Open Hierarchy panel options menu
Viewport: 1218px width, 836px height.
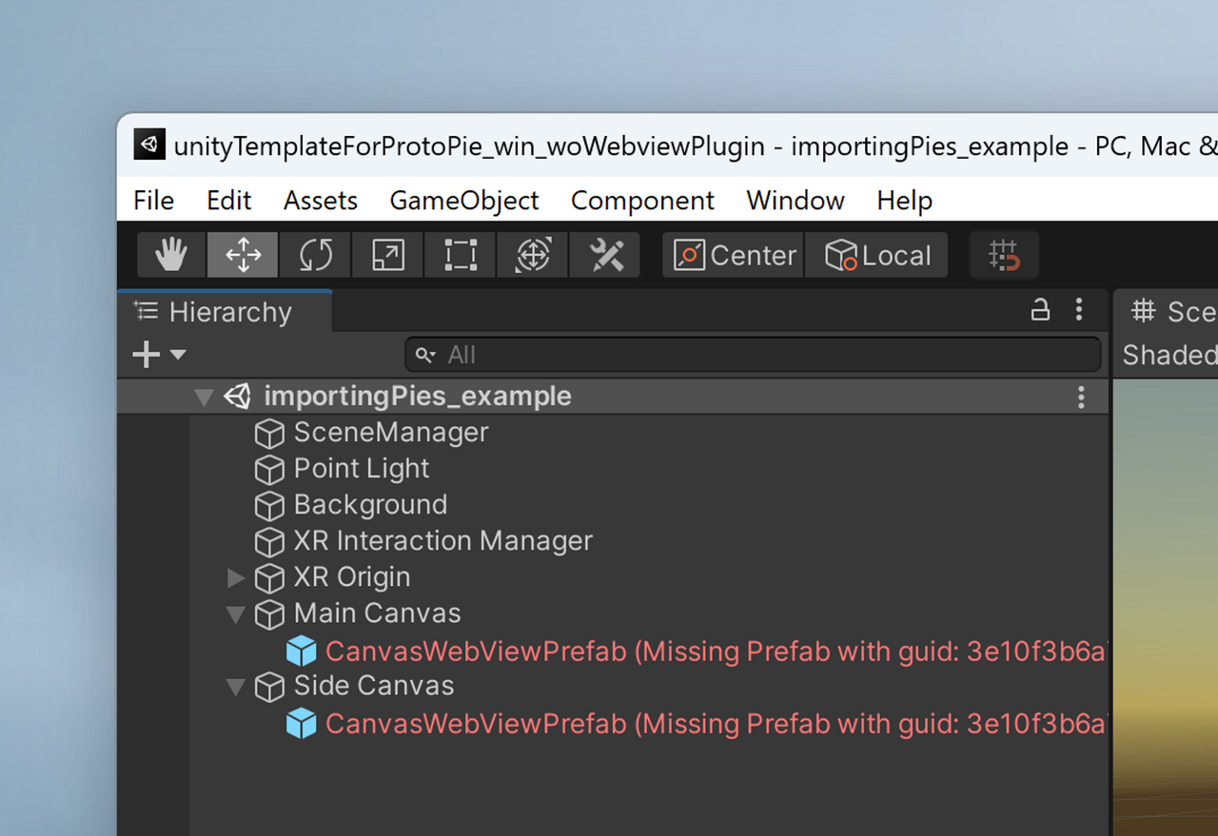(x=1078, y=309)
